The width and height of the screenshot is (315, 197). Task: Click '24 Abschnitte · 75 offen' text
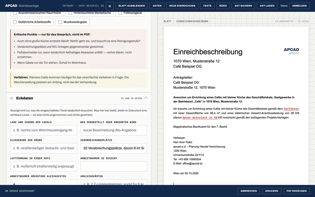tap(292, 21)
